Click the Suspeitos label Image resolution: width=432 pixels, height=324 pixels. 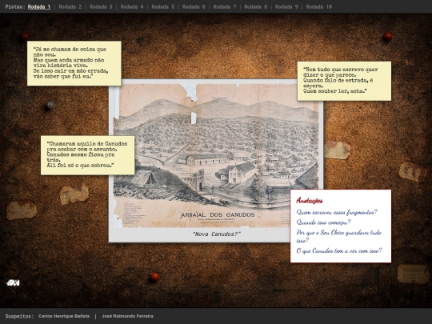[x=19, y=316]
